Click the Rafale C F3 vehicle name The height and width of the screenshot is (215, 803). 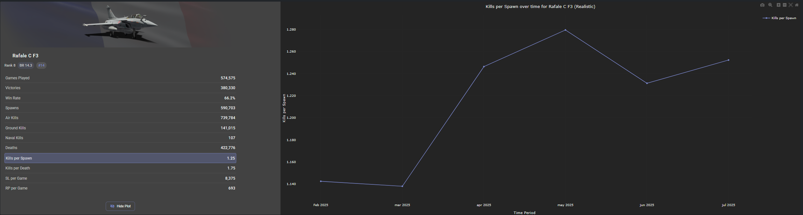coord(25,56)
